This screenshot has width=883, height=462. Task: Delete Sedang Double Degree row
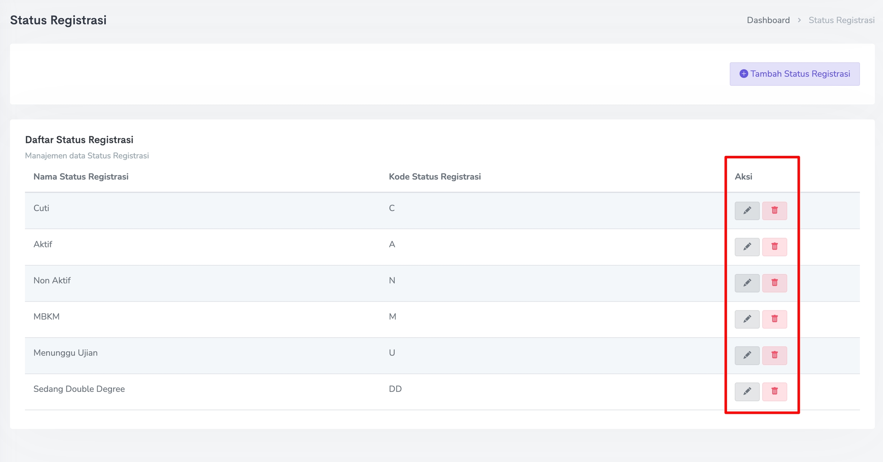click(774, 392)
